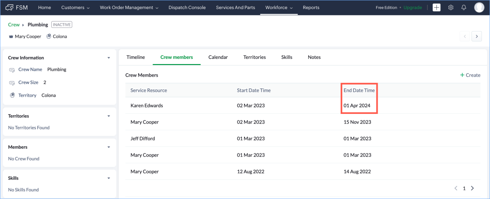Switch to the Calendar tab
The image size is (490, 199).
[218, 57]
